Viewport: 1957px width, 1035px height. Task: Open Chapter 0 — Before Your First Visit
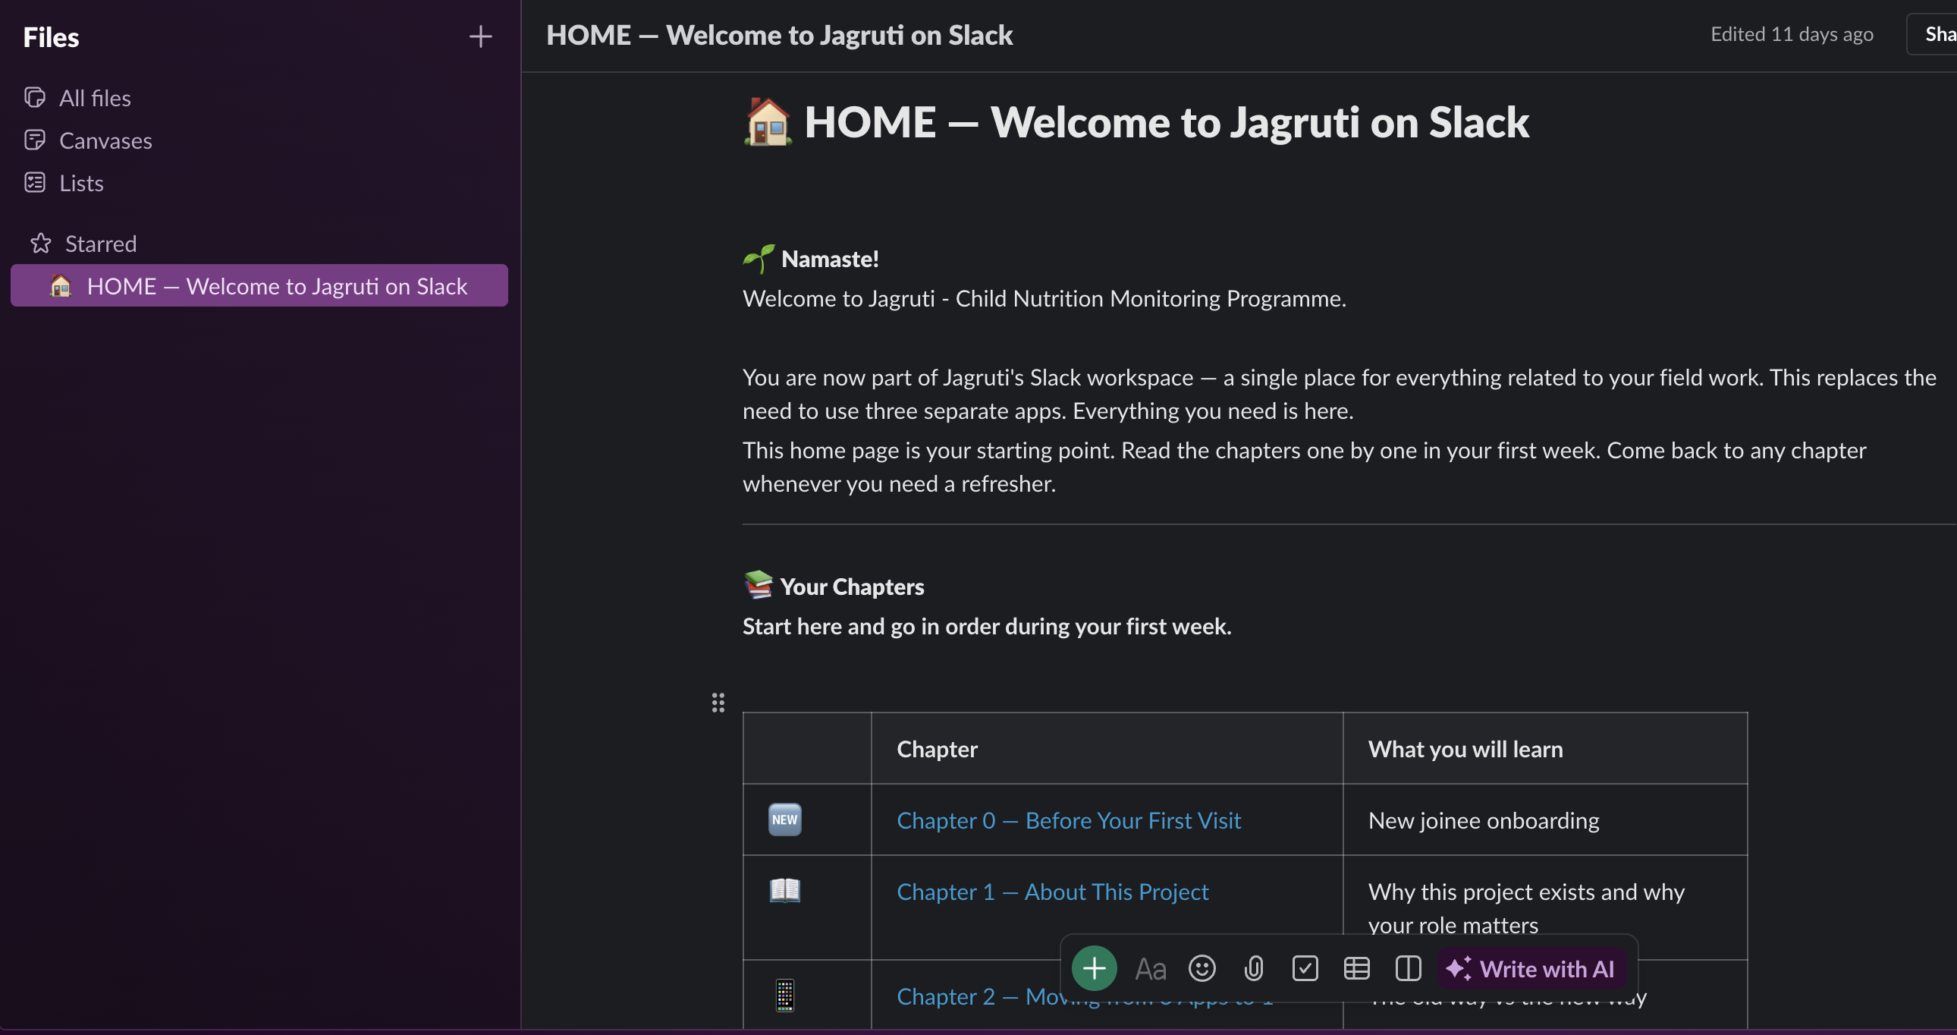pyautogui.click(x=1069, y=821)
